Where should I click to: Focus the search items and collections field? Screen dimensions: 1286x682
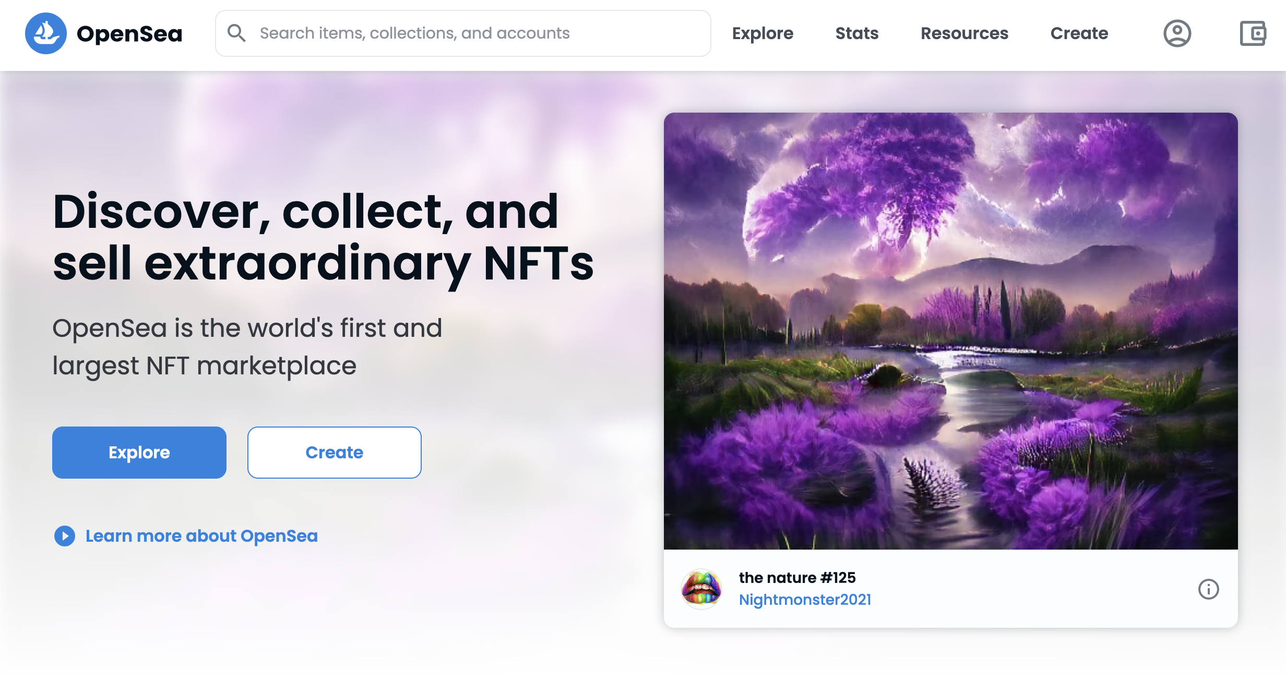pos(463,33)
